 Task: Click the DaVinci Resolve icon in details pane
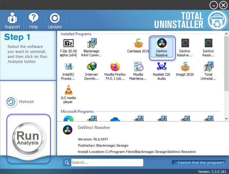[x=68, y=130]
